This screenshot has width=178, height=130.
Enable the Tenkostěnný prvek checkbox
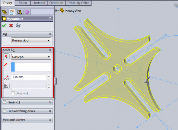pos(4,111)
